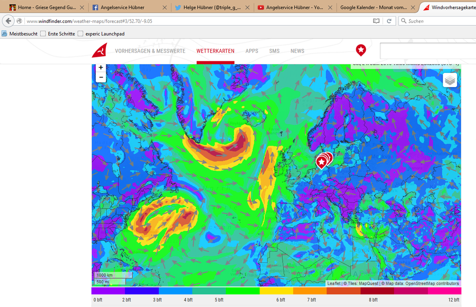Open the Meistbesucht bookmark
The image size is (476, 307).
point(20,34)
